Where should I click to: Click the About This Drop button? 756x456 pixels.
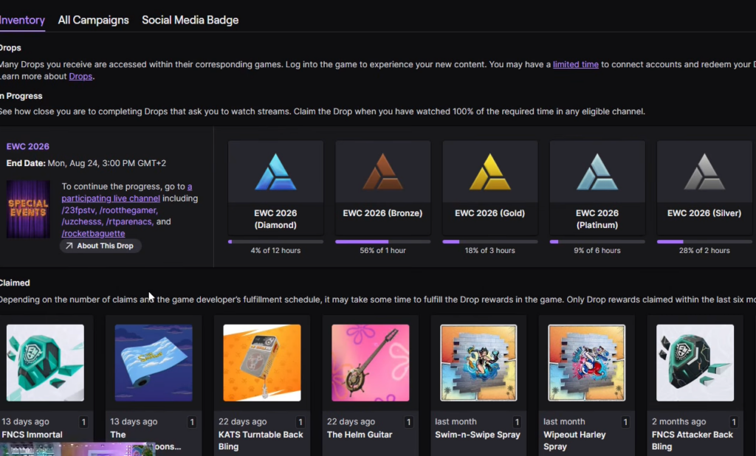click(x=100, y=246)
